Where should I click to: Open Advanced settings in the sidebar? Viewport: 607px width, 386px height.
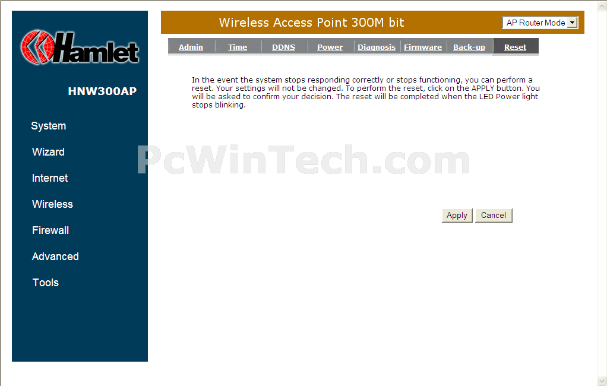pos(55,257)
